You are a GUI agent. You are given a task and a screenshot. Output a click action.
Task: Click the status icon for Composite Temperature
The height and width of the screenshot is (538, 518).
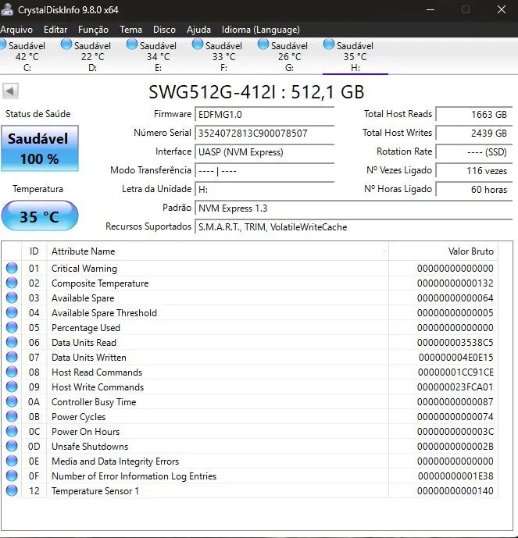tap(12, 283)
